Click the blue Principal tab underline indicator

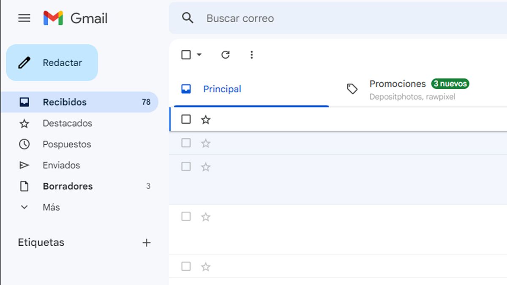(x=251, y=106)
